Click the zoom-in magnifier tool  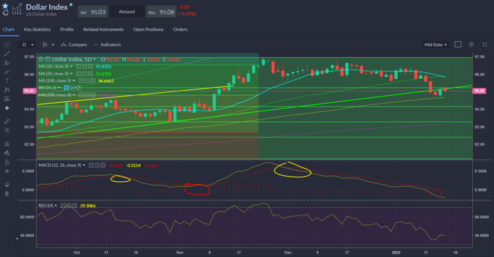pos(7,130)
